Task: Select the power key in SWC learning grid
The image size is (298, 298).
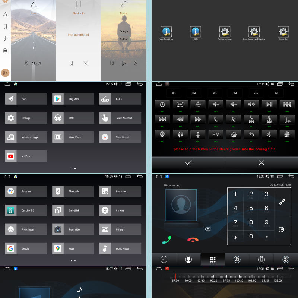Action: coord(162,104)
